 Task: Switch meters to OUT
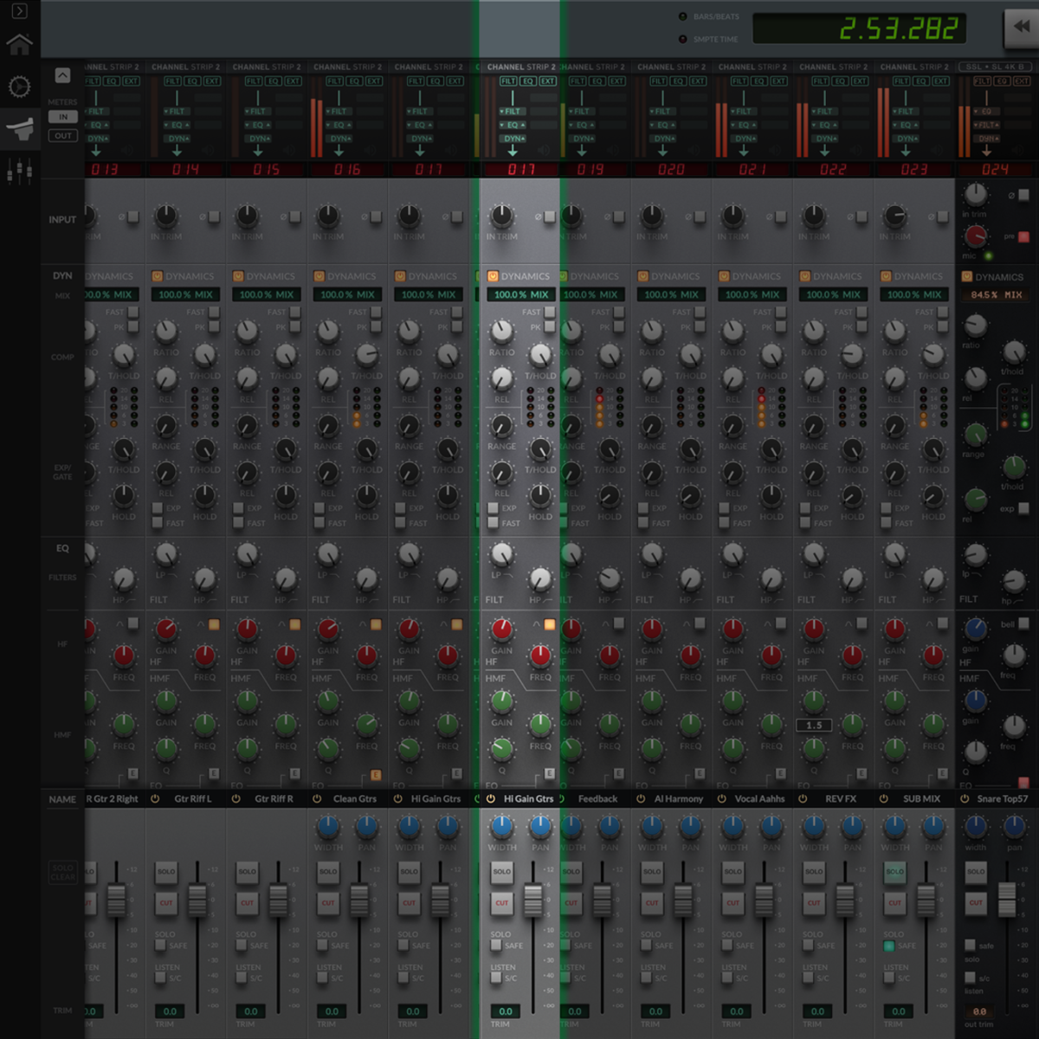coord(62,136)
